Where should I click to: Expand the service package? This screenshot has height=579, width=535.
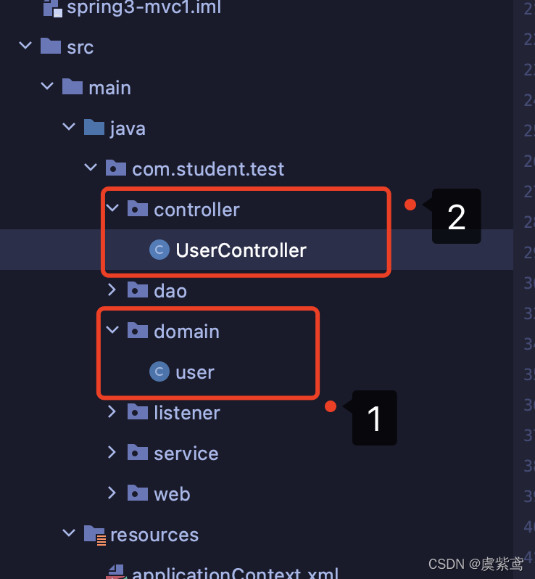coord(112,453)
